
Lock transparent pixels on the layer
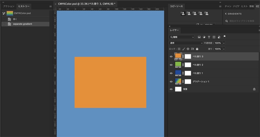click(x=179, y=49)
